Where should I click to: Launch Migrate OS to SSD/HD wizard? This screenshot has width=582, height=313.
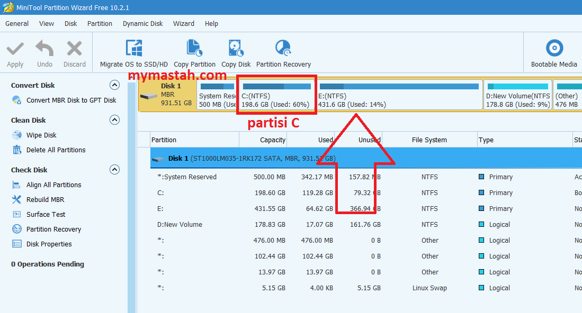[134, 54]
